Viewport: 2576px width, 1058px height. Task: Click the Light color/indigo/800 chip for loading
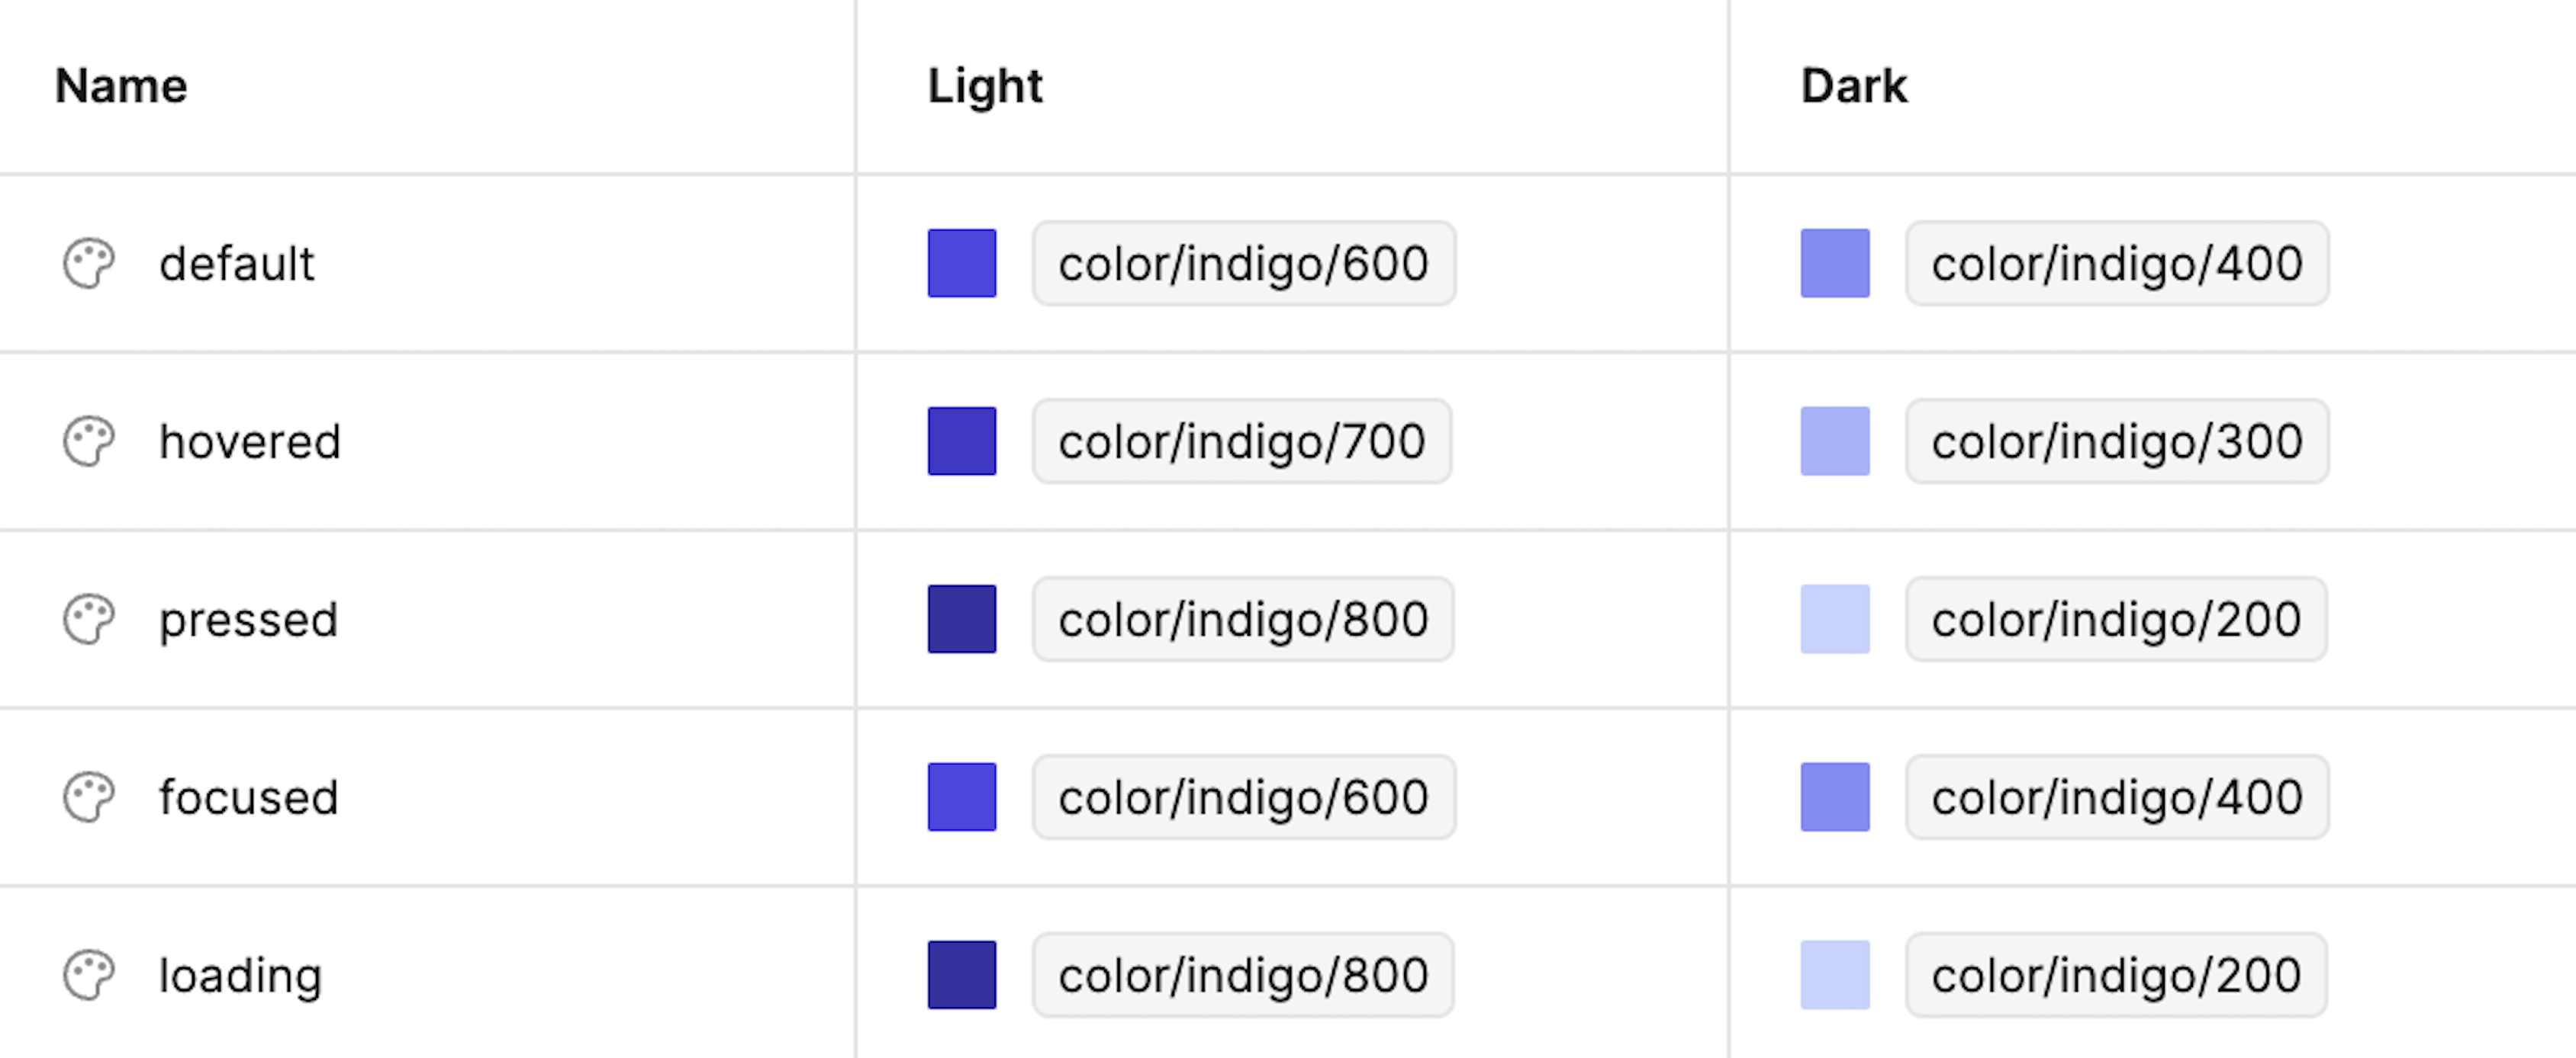pos(1243,975)
